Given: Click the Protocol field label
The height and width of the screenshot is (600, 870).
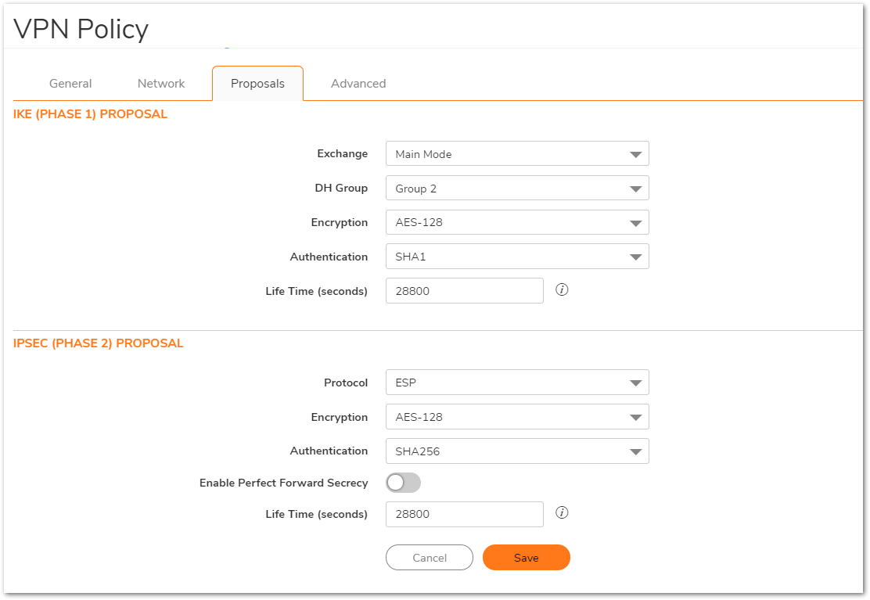Looking at the screenshot, I should [x=346, y=383].
